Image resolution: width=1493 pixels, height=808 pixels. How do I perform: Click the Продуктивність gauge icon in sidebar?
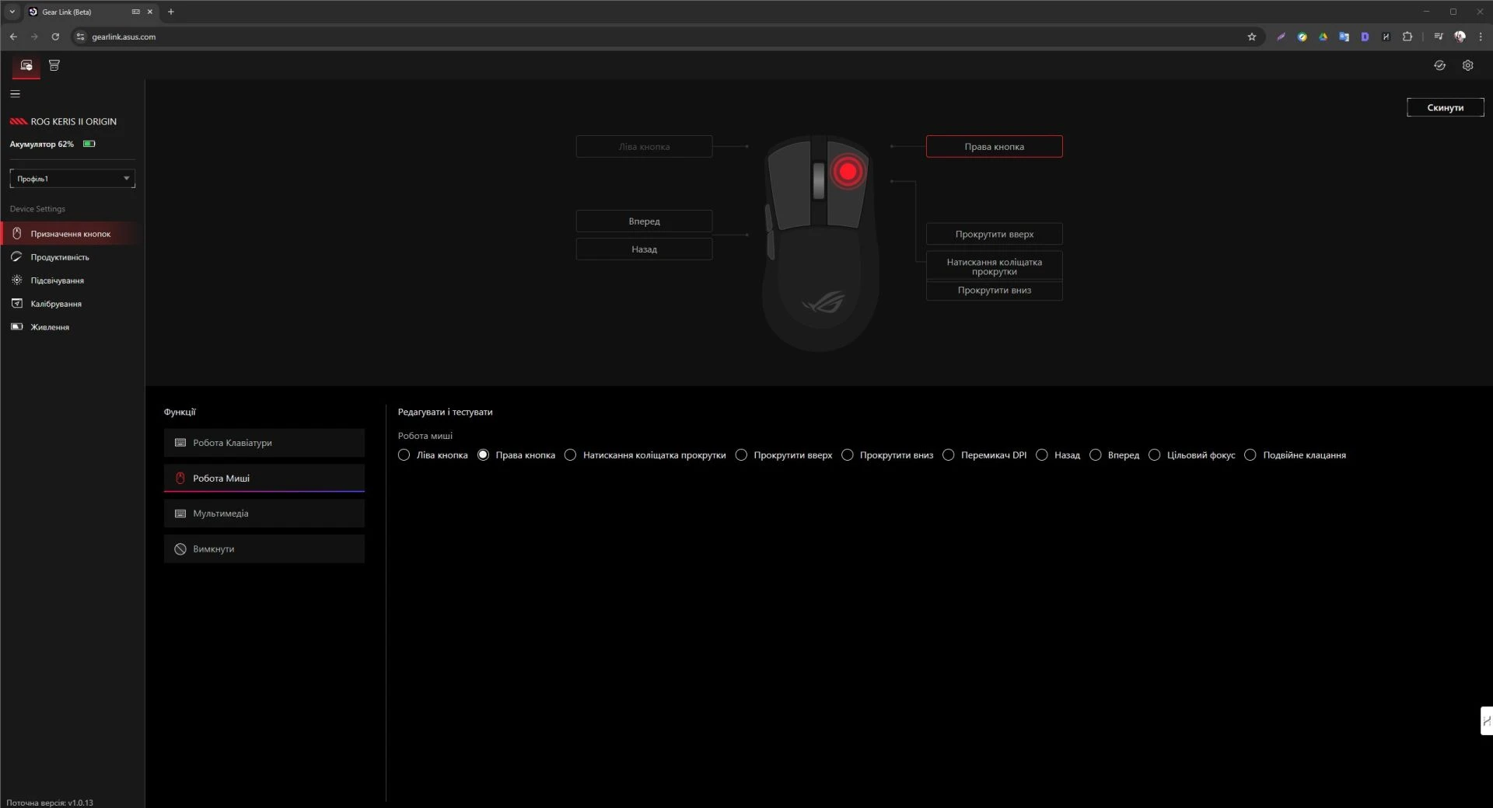click(x=16, y=257)
